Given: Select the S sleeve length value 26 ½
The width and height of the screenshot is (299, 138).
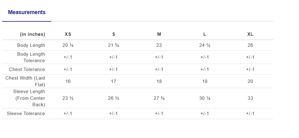Looking at the screenshot, I should (x=114, y=98).
